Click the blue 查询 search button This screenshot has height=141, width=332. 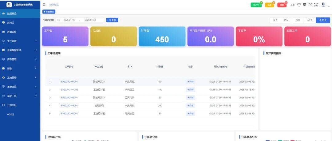112,20
